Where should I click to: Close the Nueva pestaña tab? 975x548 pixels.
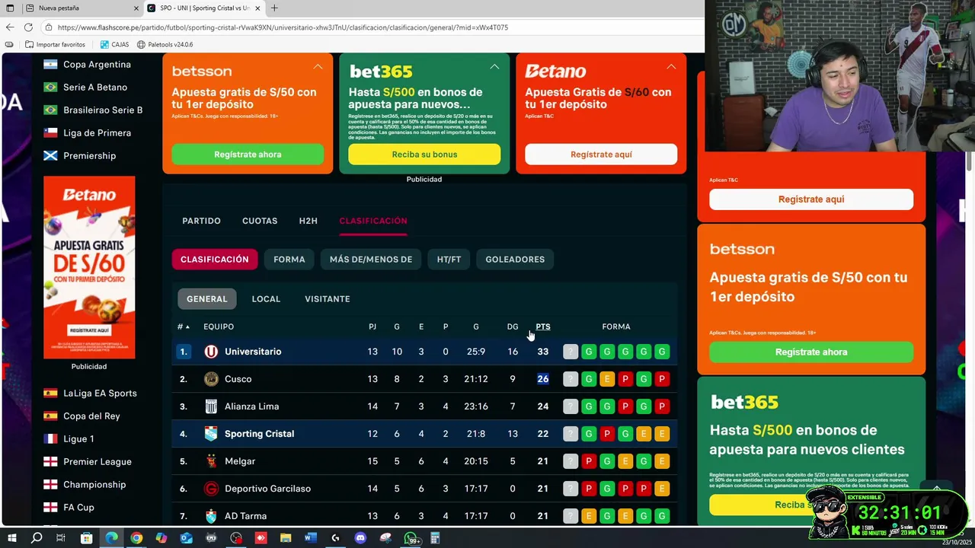[136, 8]
